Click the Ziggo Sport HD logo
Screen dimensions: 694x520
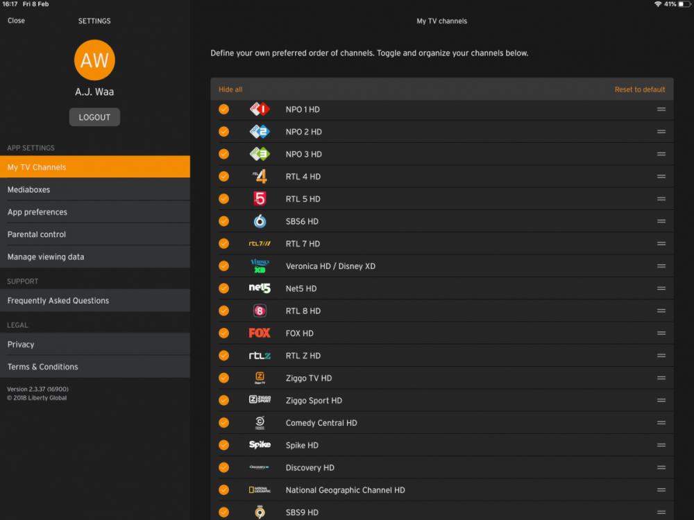click(260, 400)
